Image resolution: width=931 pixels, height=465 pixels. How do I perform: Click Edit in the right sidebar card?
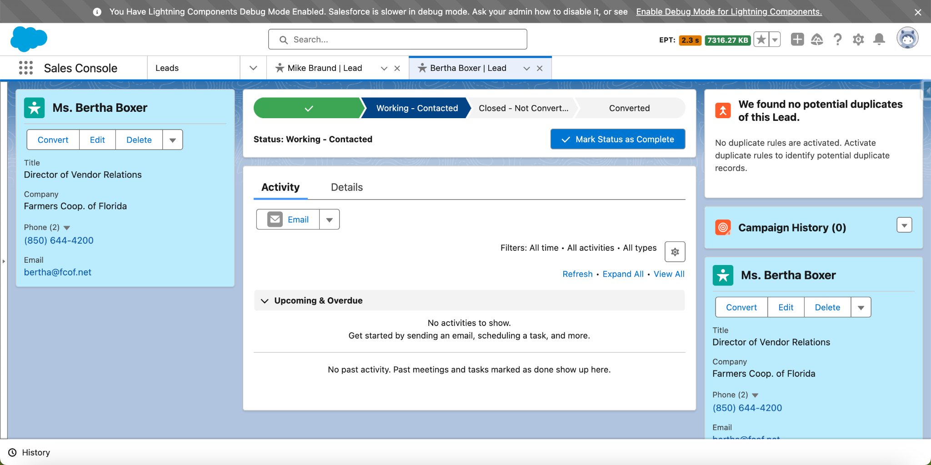point(786,307)
